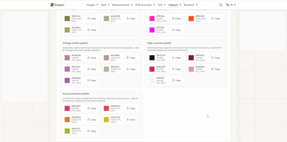Copy the #bc968f colour code

coord(131,58)
